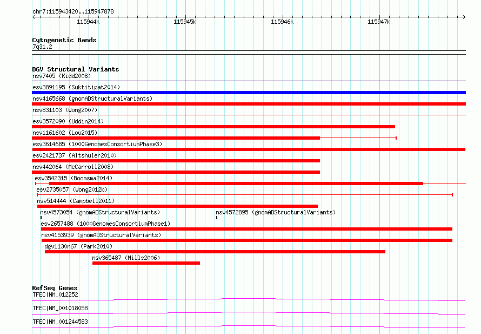Open label esv2735057 (Wong2012b)
Viewport: 481px width, 334px height.
coord(72,189)
